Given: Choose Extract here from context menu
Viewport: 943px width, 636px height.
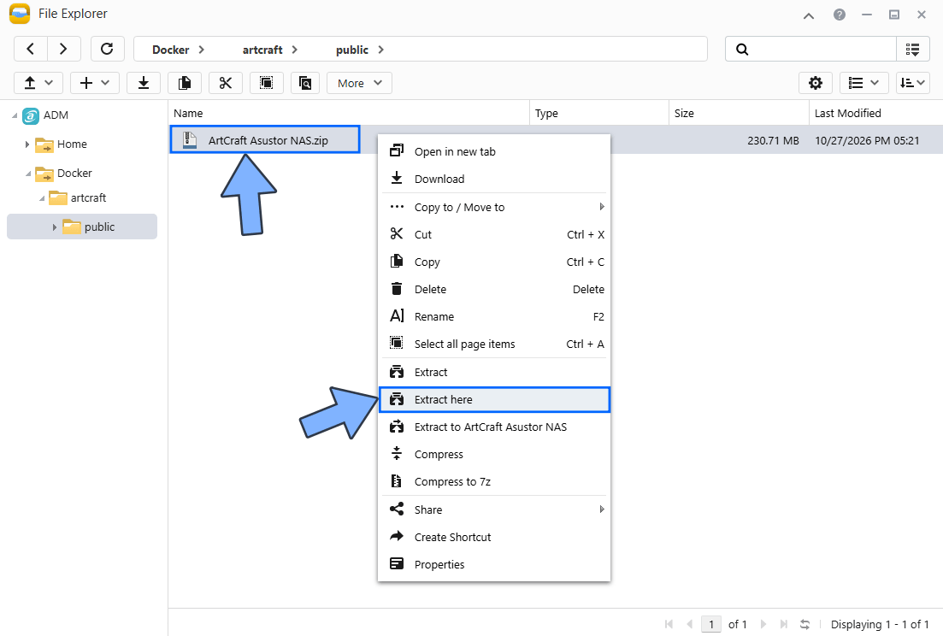Looking at the screenshot, I should [494, 400].
